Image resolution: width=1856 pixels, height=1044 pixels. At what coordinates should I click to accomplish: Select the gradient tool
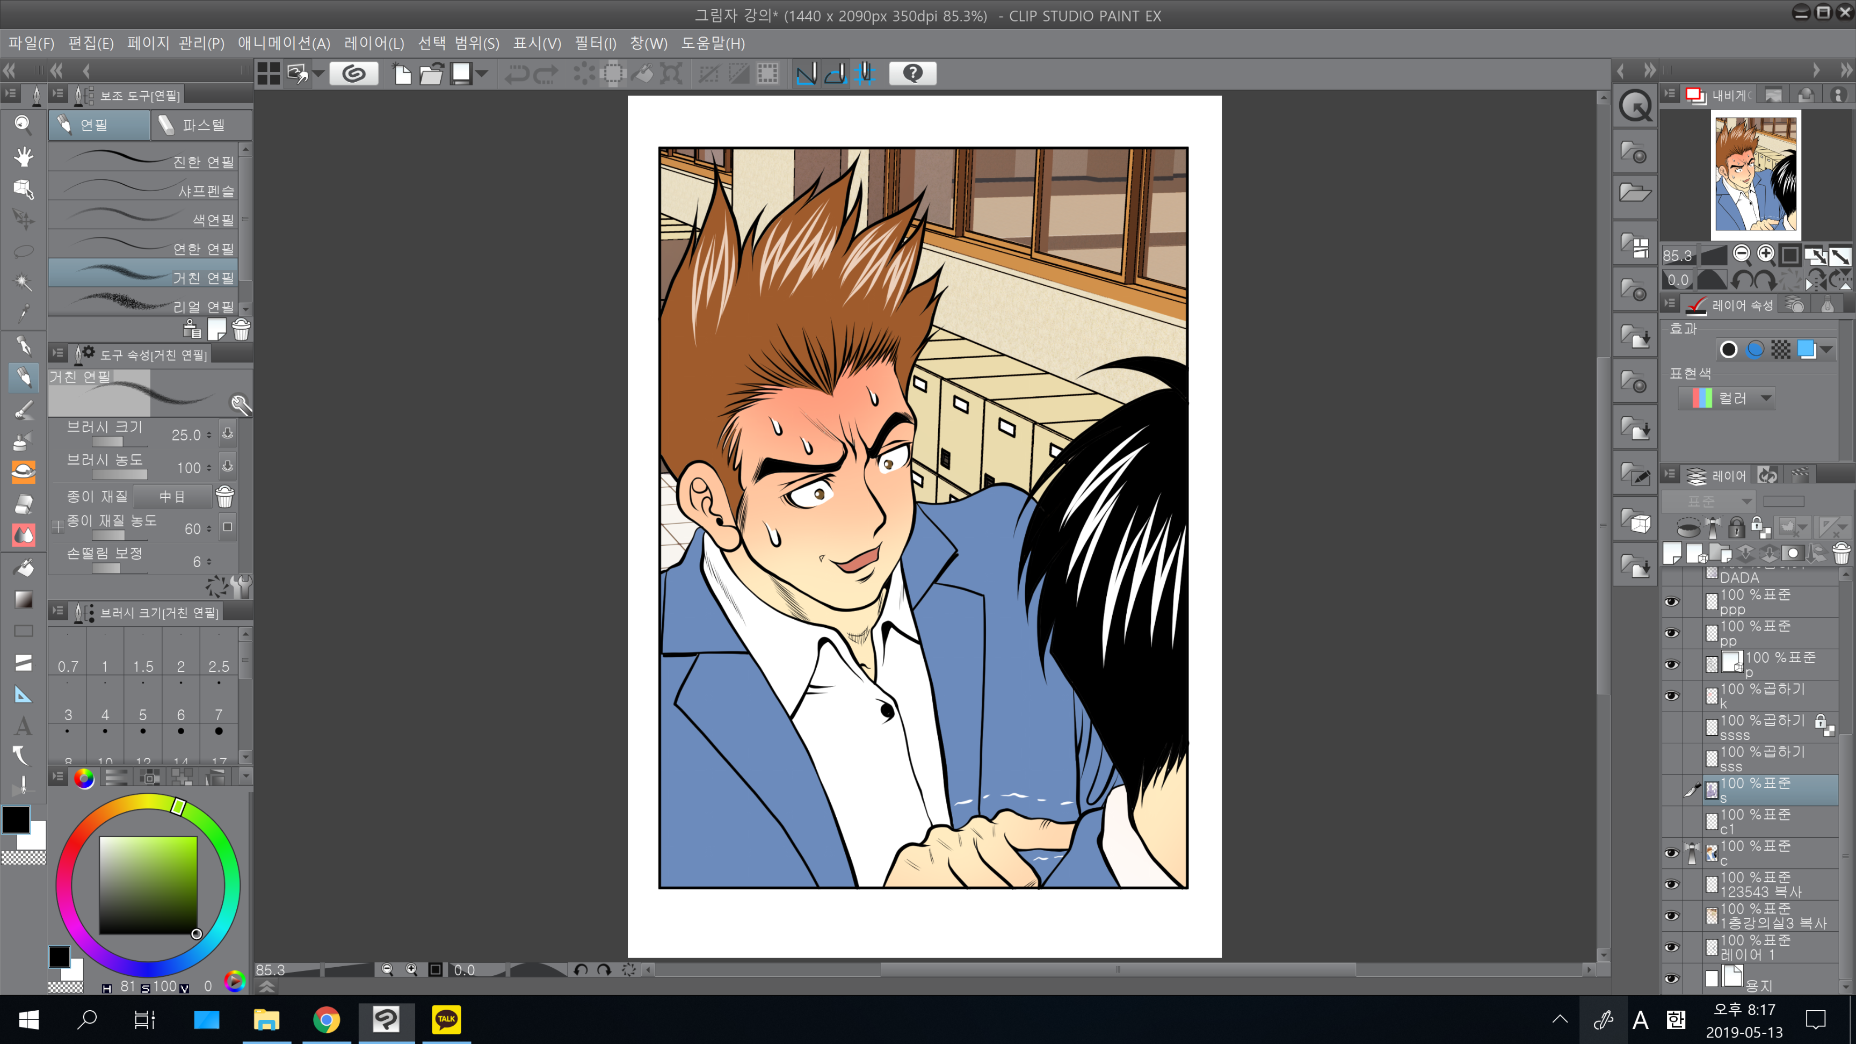point(23,599)
